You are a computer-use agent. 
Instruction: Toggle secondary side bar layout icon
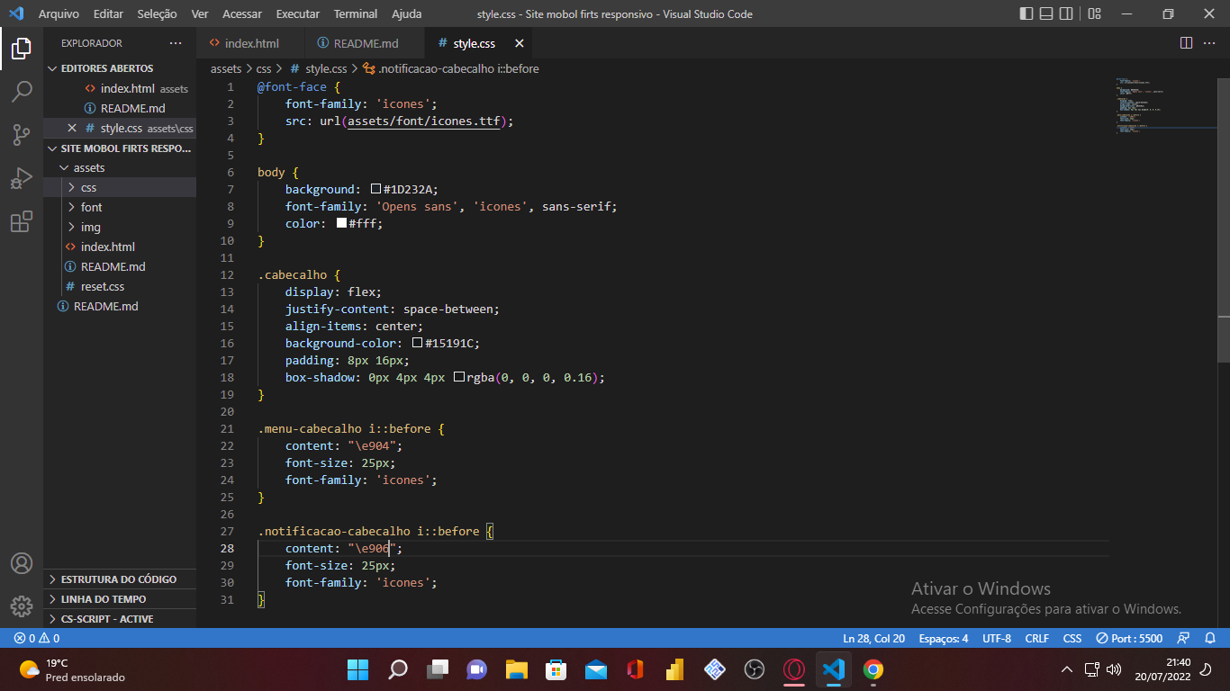coord(1068,13)
